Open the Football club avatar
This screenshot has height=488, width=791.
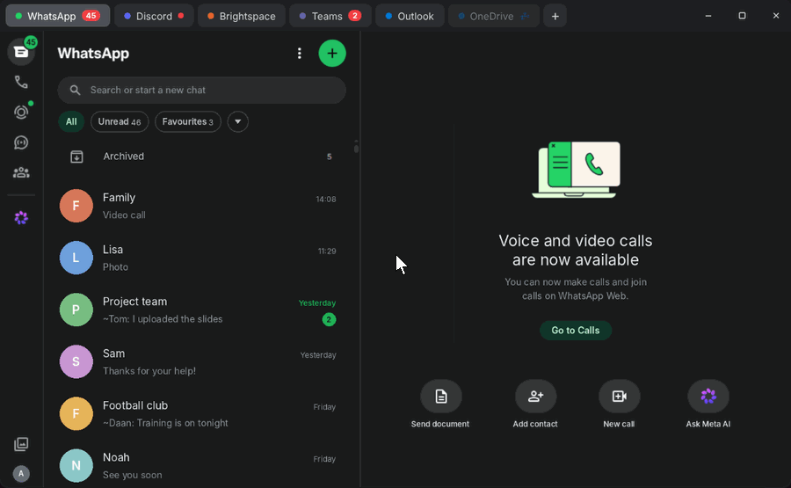coord(76,414)
